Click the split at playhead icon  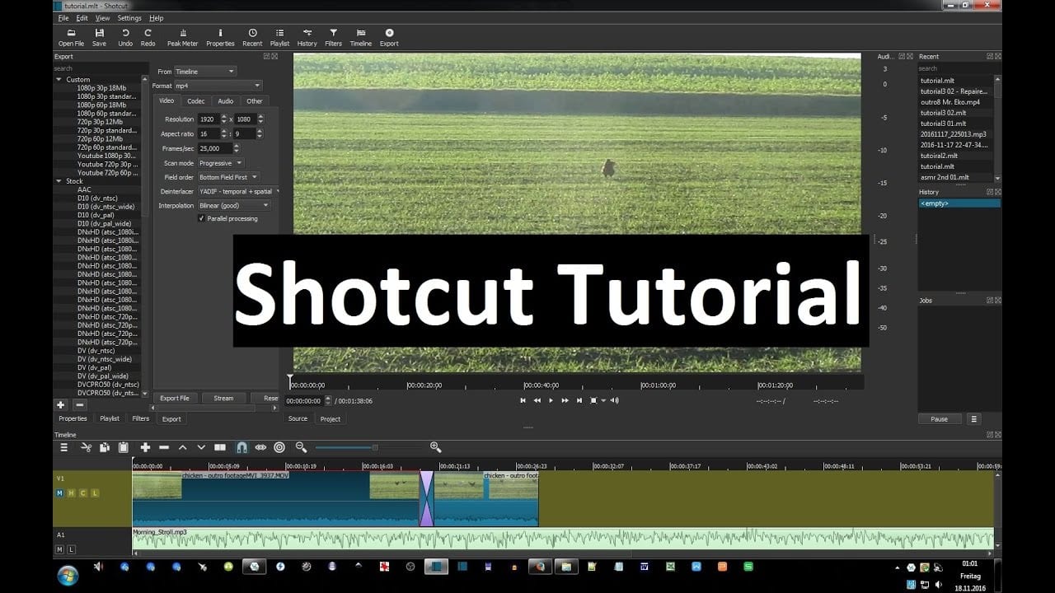coord(220,447)
